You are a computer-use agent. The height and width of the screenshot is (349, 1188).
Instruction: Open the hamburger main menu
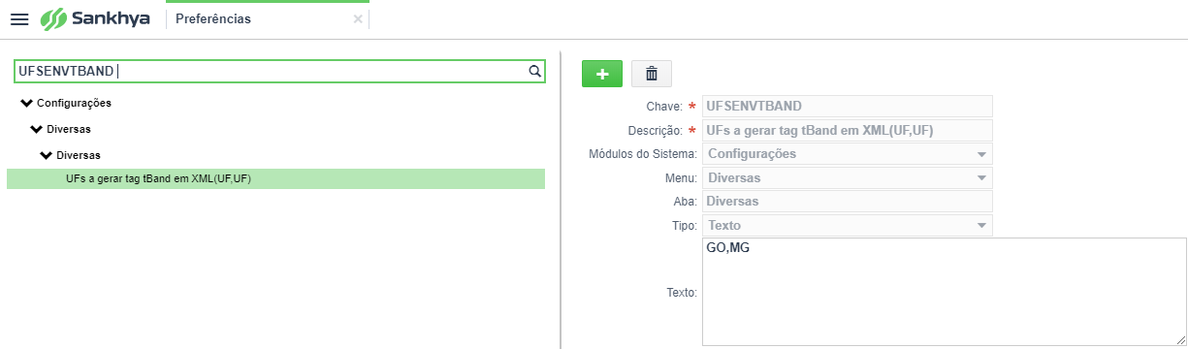pos(19,19)
